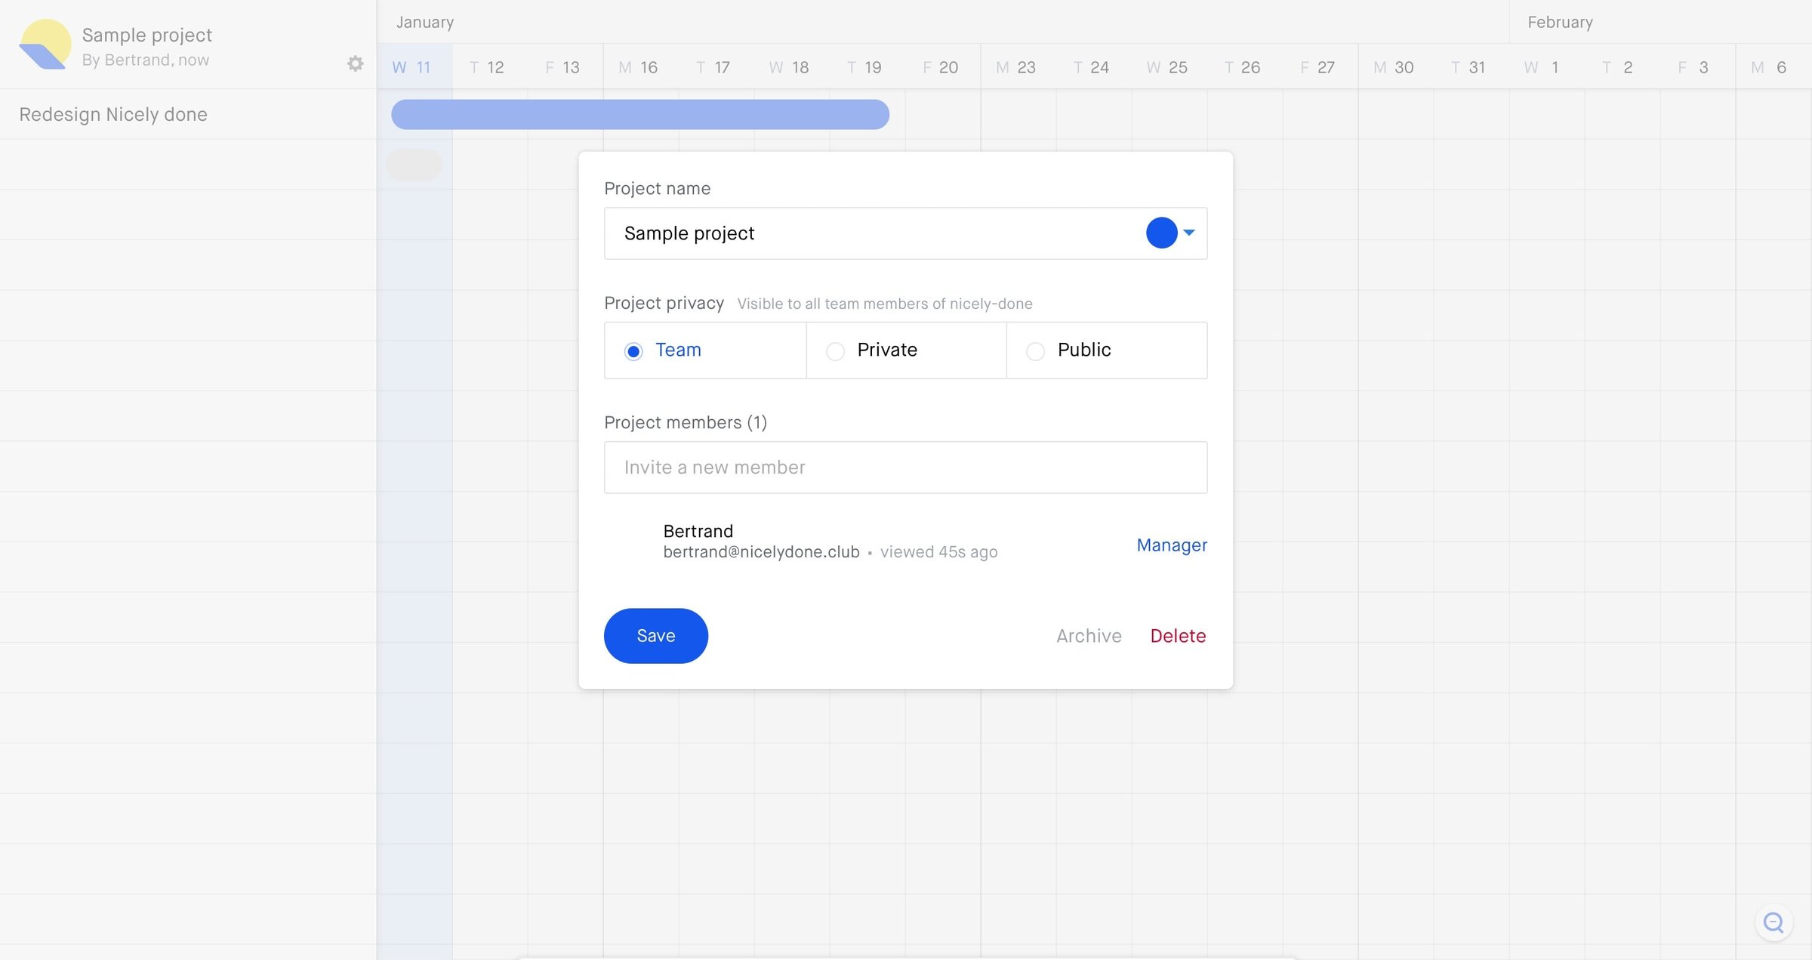
Task: Expand the project color dropdown arrow
Action: tap(1189, 233)
